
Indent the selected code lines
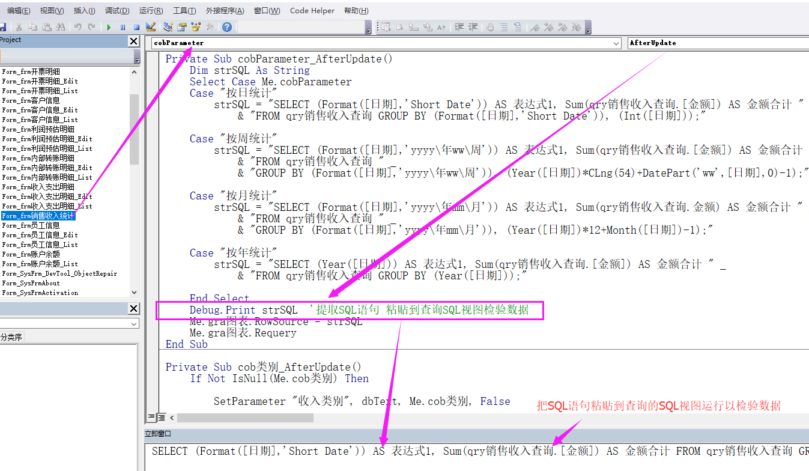click(459, 27)
